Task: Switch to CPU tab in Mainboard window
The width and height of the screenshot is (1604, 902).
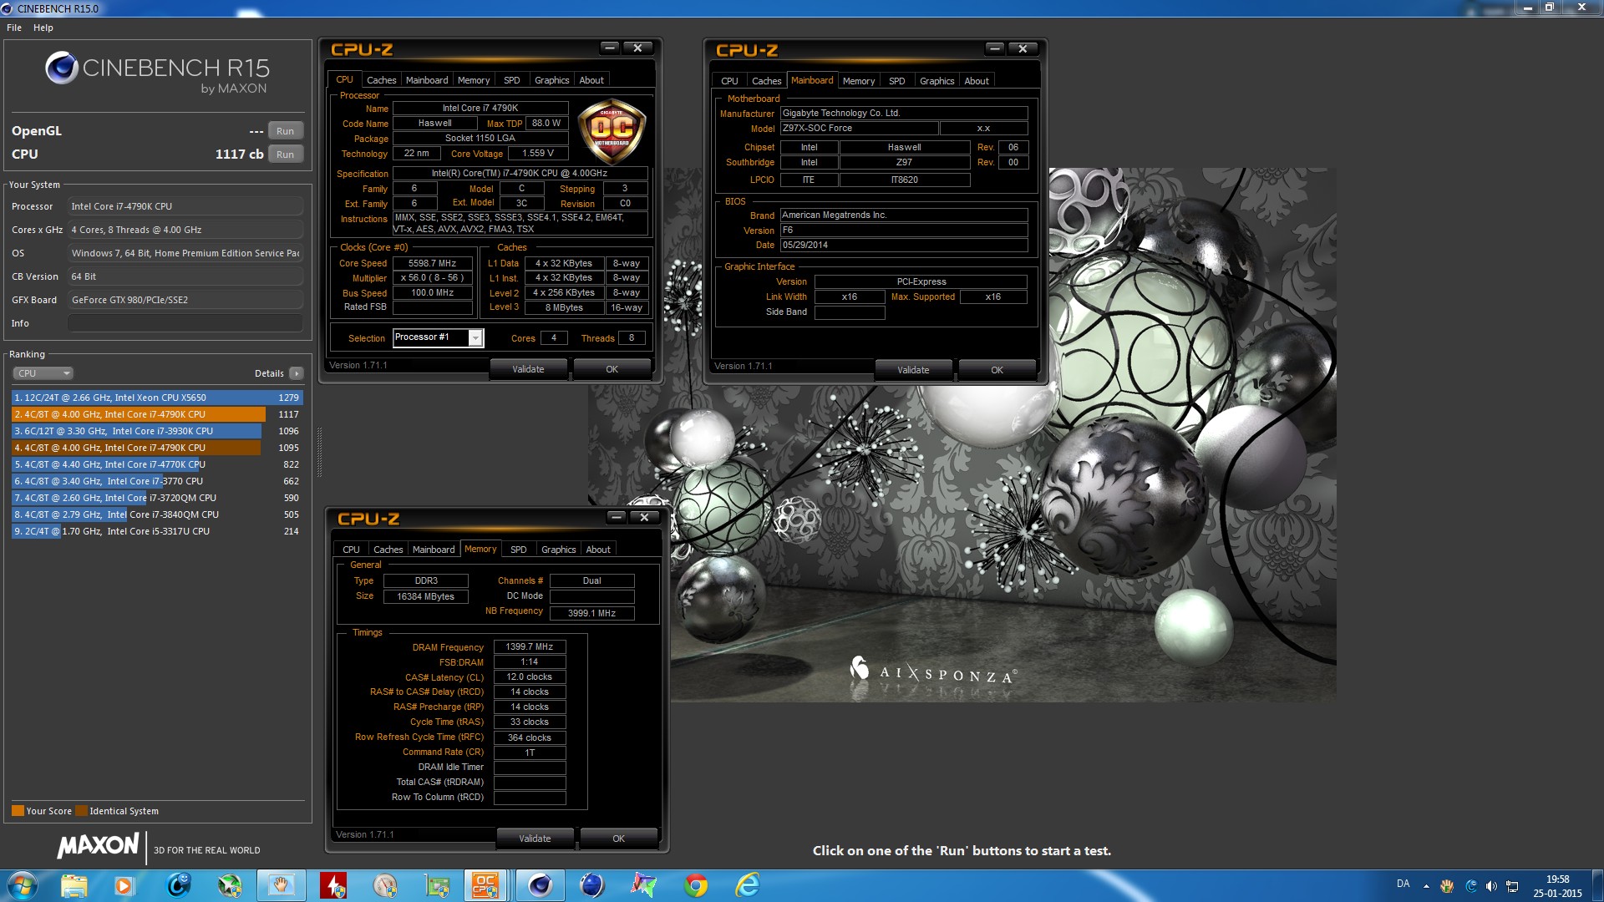Action: [x=729, y=81]
